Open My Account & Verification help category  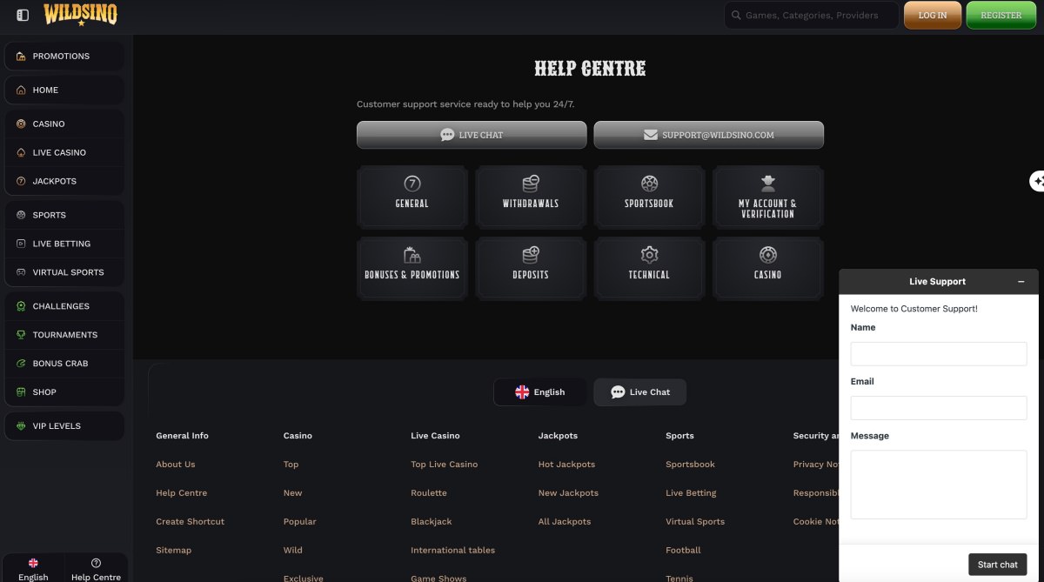click(767, 197)
